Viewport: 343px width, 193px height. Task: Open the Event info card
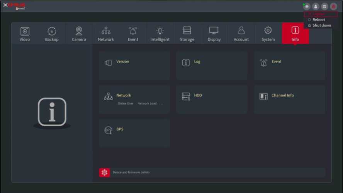pos(290,66)
